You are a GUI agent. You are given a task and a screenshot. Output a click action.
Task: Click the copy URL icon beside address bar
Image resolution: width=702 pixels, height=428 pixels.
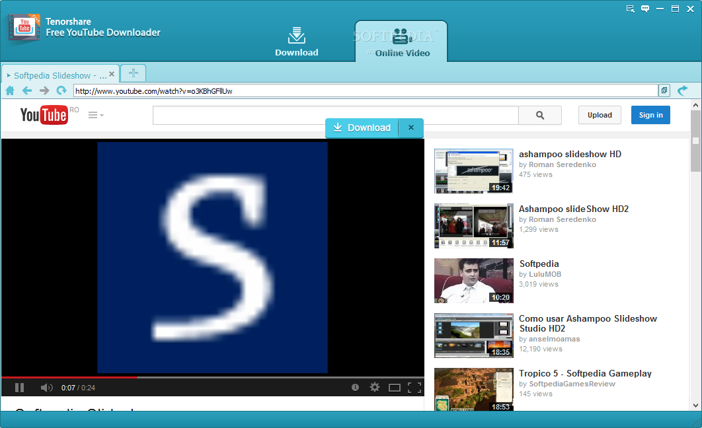pos(664,90)
